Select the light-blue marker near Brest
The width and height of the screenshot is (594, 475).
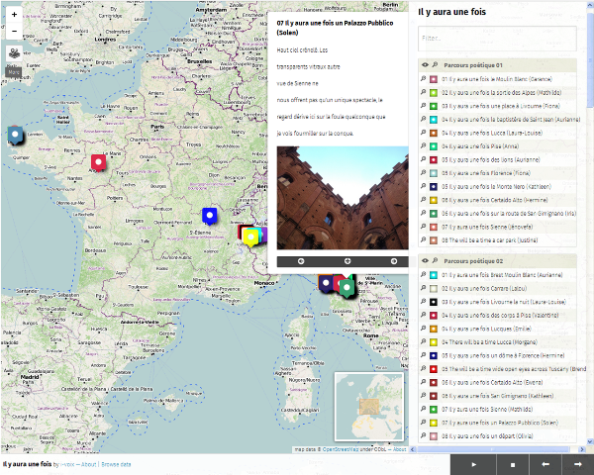tap(15, 136)
